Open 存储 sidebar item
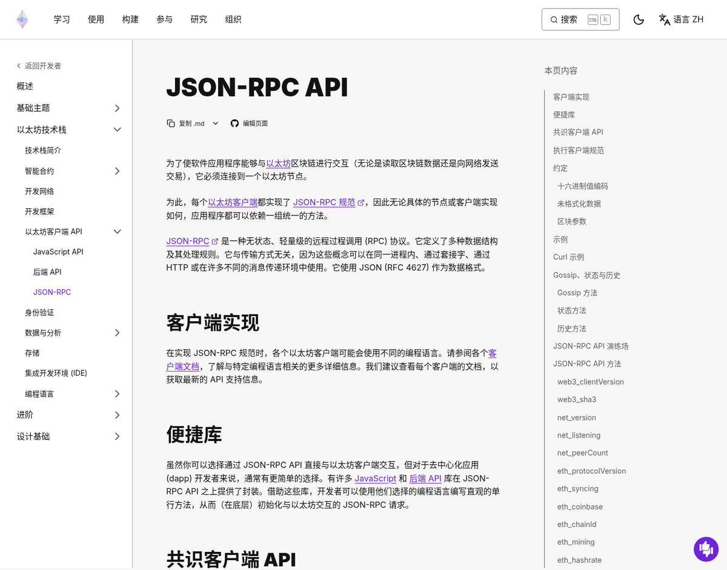Viewport: 727px width, 570px height. (x=32, y=353)
